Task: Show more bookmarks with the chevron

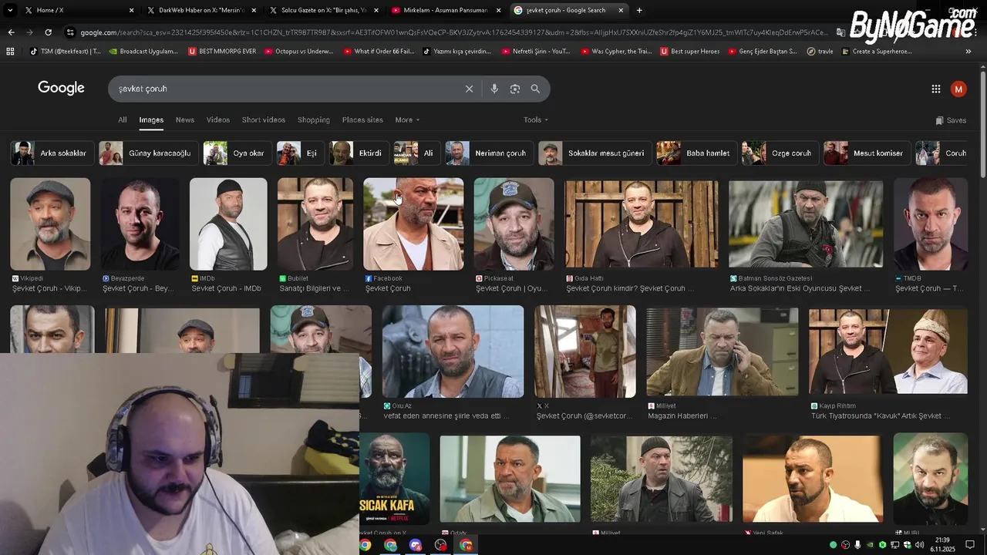Action: click(968, 52)
